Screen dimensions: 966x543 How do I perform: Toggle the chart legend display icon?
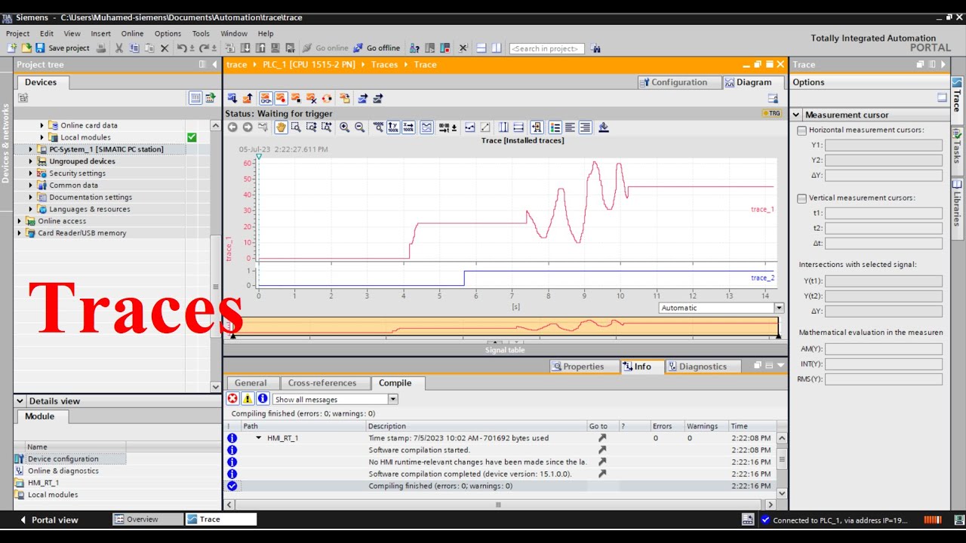coord(555,127)
